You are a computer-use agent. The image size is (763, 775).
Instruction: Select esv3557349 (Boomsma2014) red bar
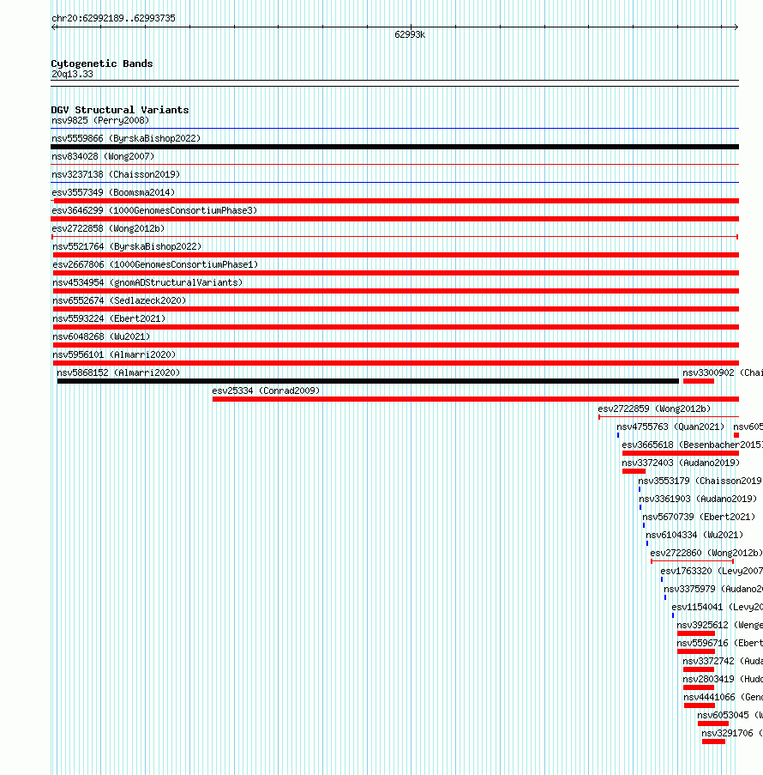click(394, 201)
